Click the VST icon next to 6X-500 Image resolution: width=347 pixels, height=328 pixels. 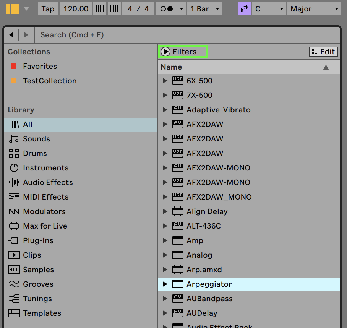tap(178, 81)
